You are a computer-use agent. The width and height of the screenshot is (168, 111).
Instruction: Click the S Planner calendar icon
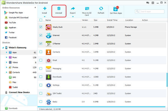[x=48, y=44]
